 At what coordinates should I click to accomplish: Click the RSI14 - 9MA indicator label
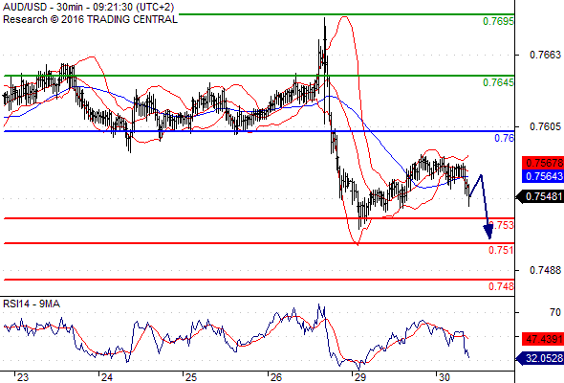pyautogui.click(x=32, y=304)
